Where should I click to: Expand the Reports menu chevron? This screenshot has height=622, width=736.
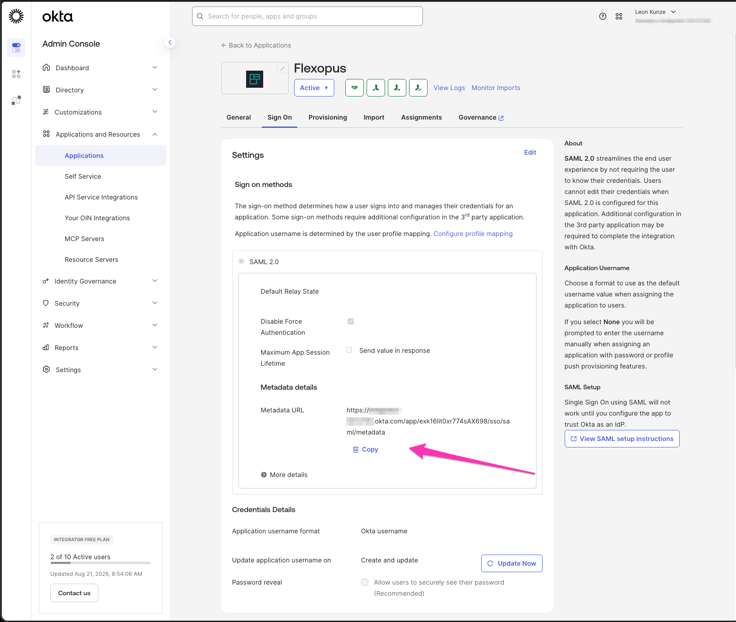[x=155, y=347]
